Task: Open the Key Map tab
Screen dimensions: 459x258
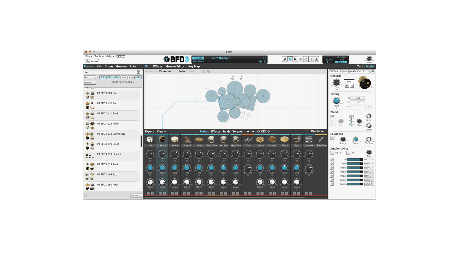Action: pyautogui.click(x=194, y=67)
